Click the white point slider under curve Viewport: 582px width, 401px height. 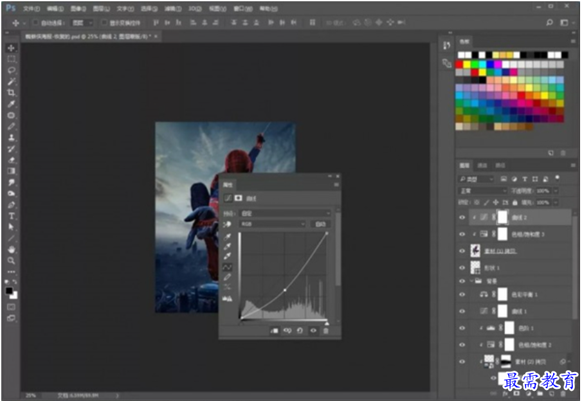point(327,323)
